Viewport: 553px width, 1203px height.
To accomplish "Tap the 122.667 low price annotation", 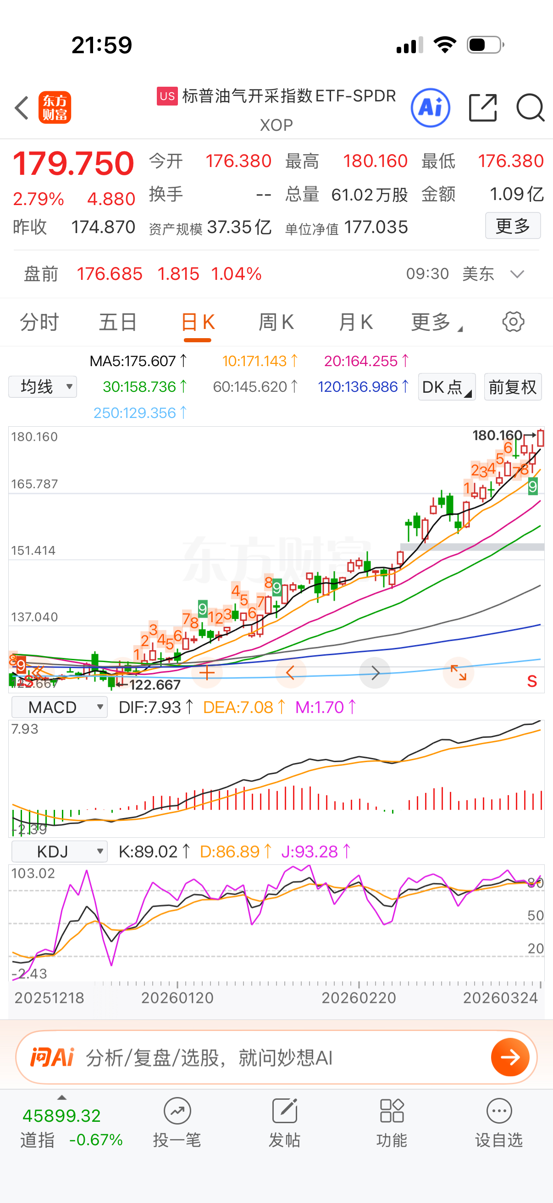I will point(155,685).
